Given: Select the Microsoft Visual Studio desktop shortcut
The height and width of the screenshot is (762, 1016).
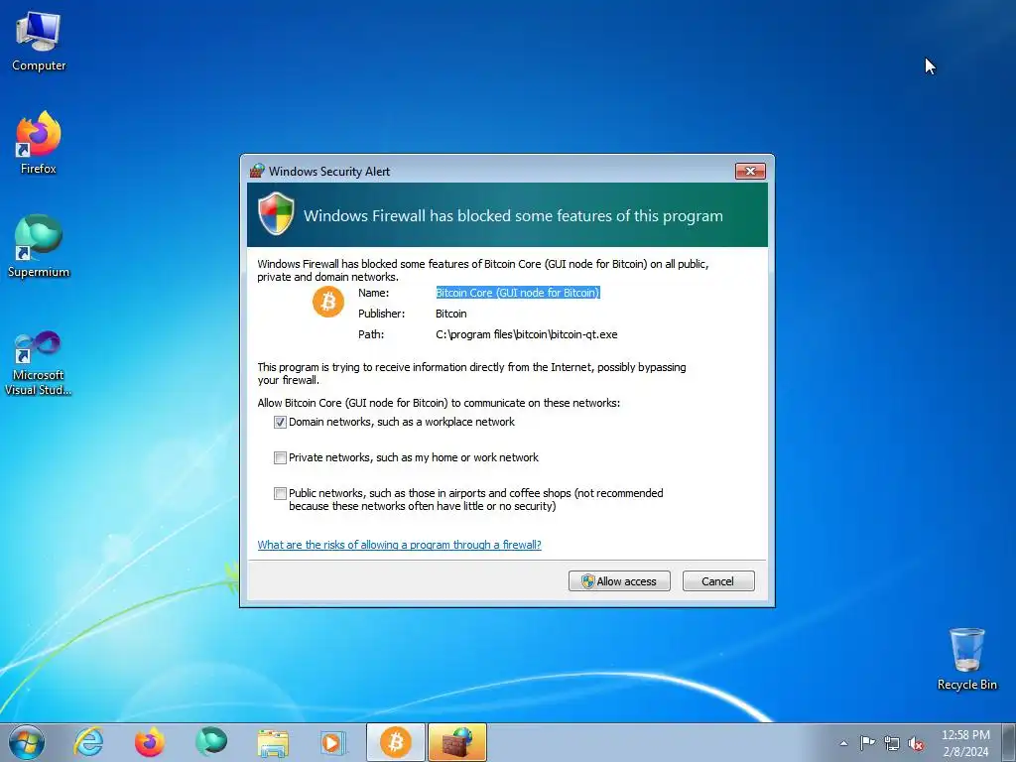Looking at the screenshot, I should 39,363.
